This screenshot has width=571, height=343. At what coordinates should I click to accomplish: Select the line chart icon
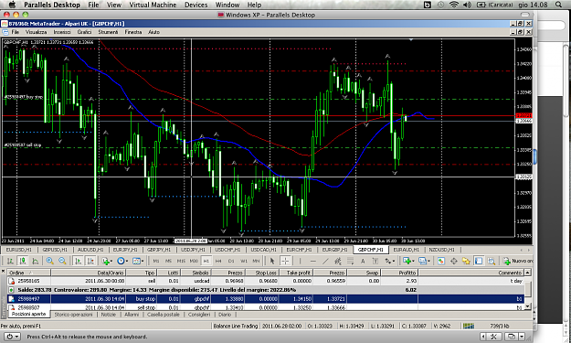click(36, 261)
